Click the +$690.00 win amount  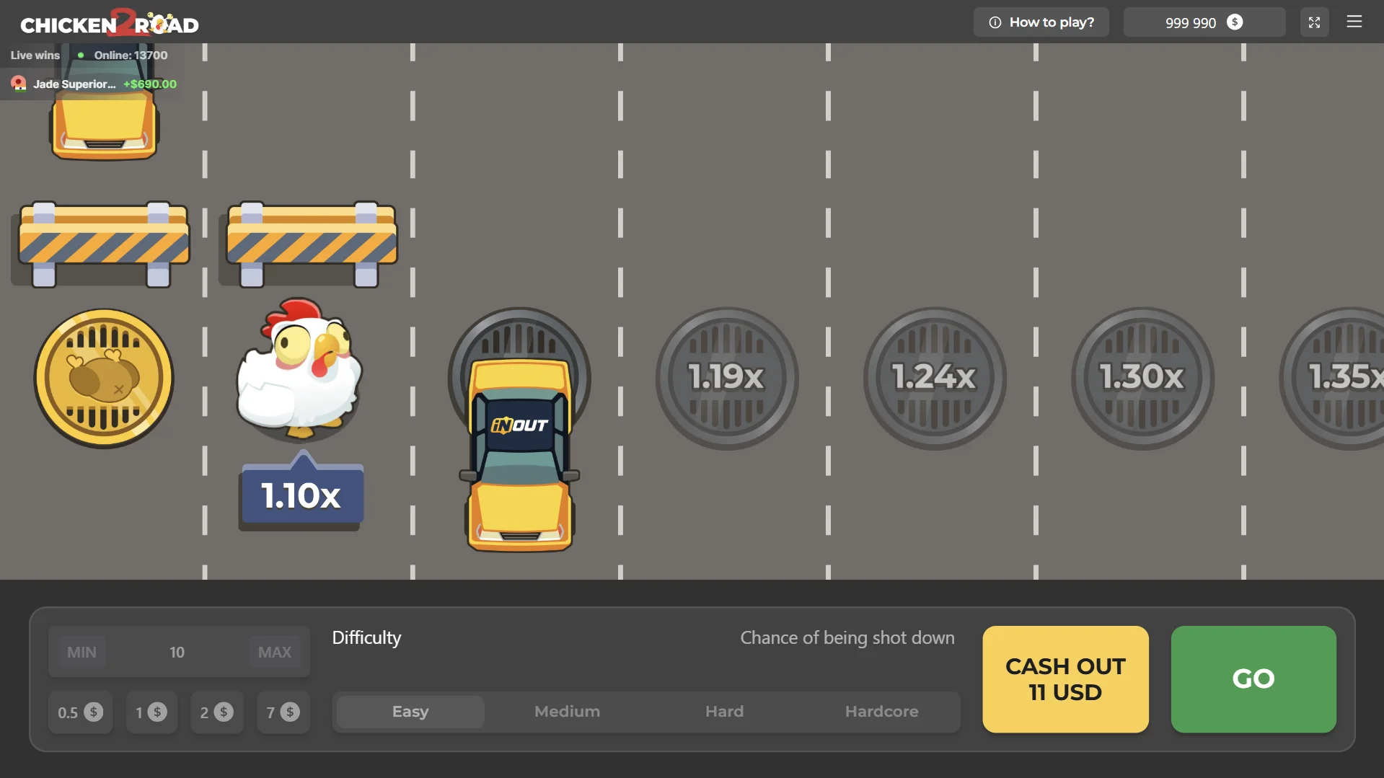150,84
